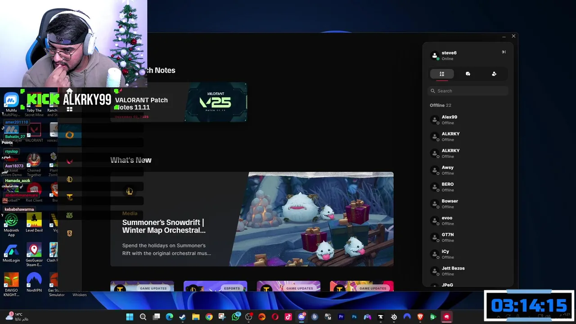Click the friends Search field
Viewport: 576px width, 324px height.
click(x=468, y=91)
